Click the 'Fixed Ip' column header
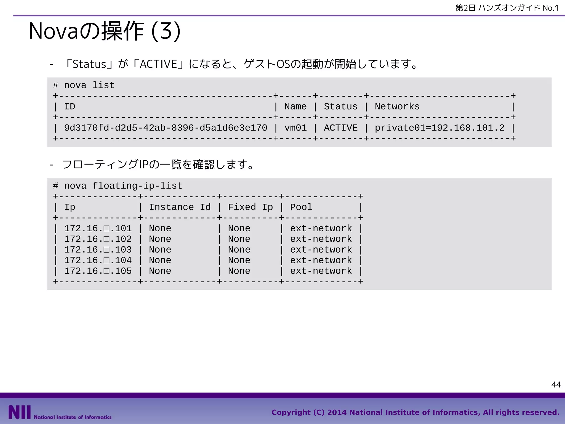 click(250, 207)
